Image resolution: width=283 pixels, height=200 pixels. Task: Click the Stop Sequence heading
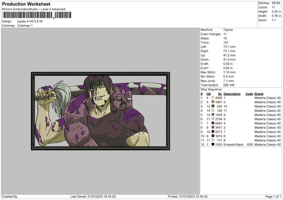tap(211, 89)
